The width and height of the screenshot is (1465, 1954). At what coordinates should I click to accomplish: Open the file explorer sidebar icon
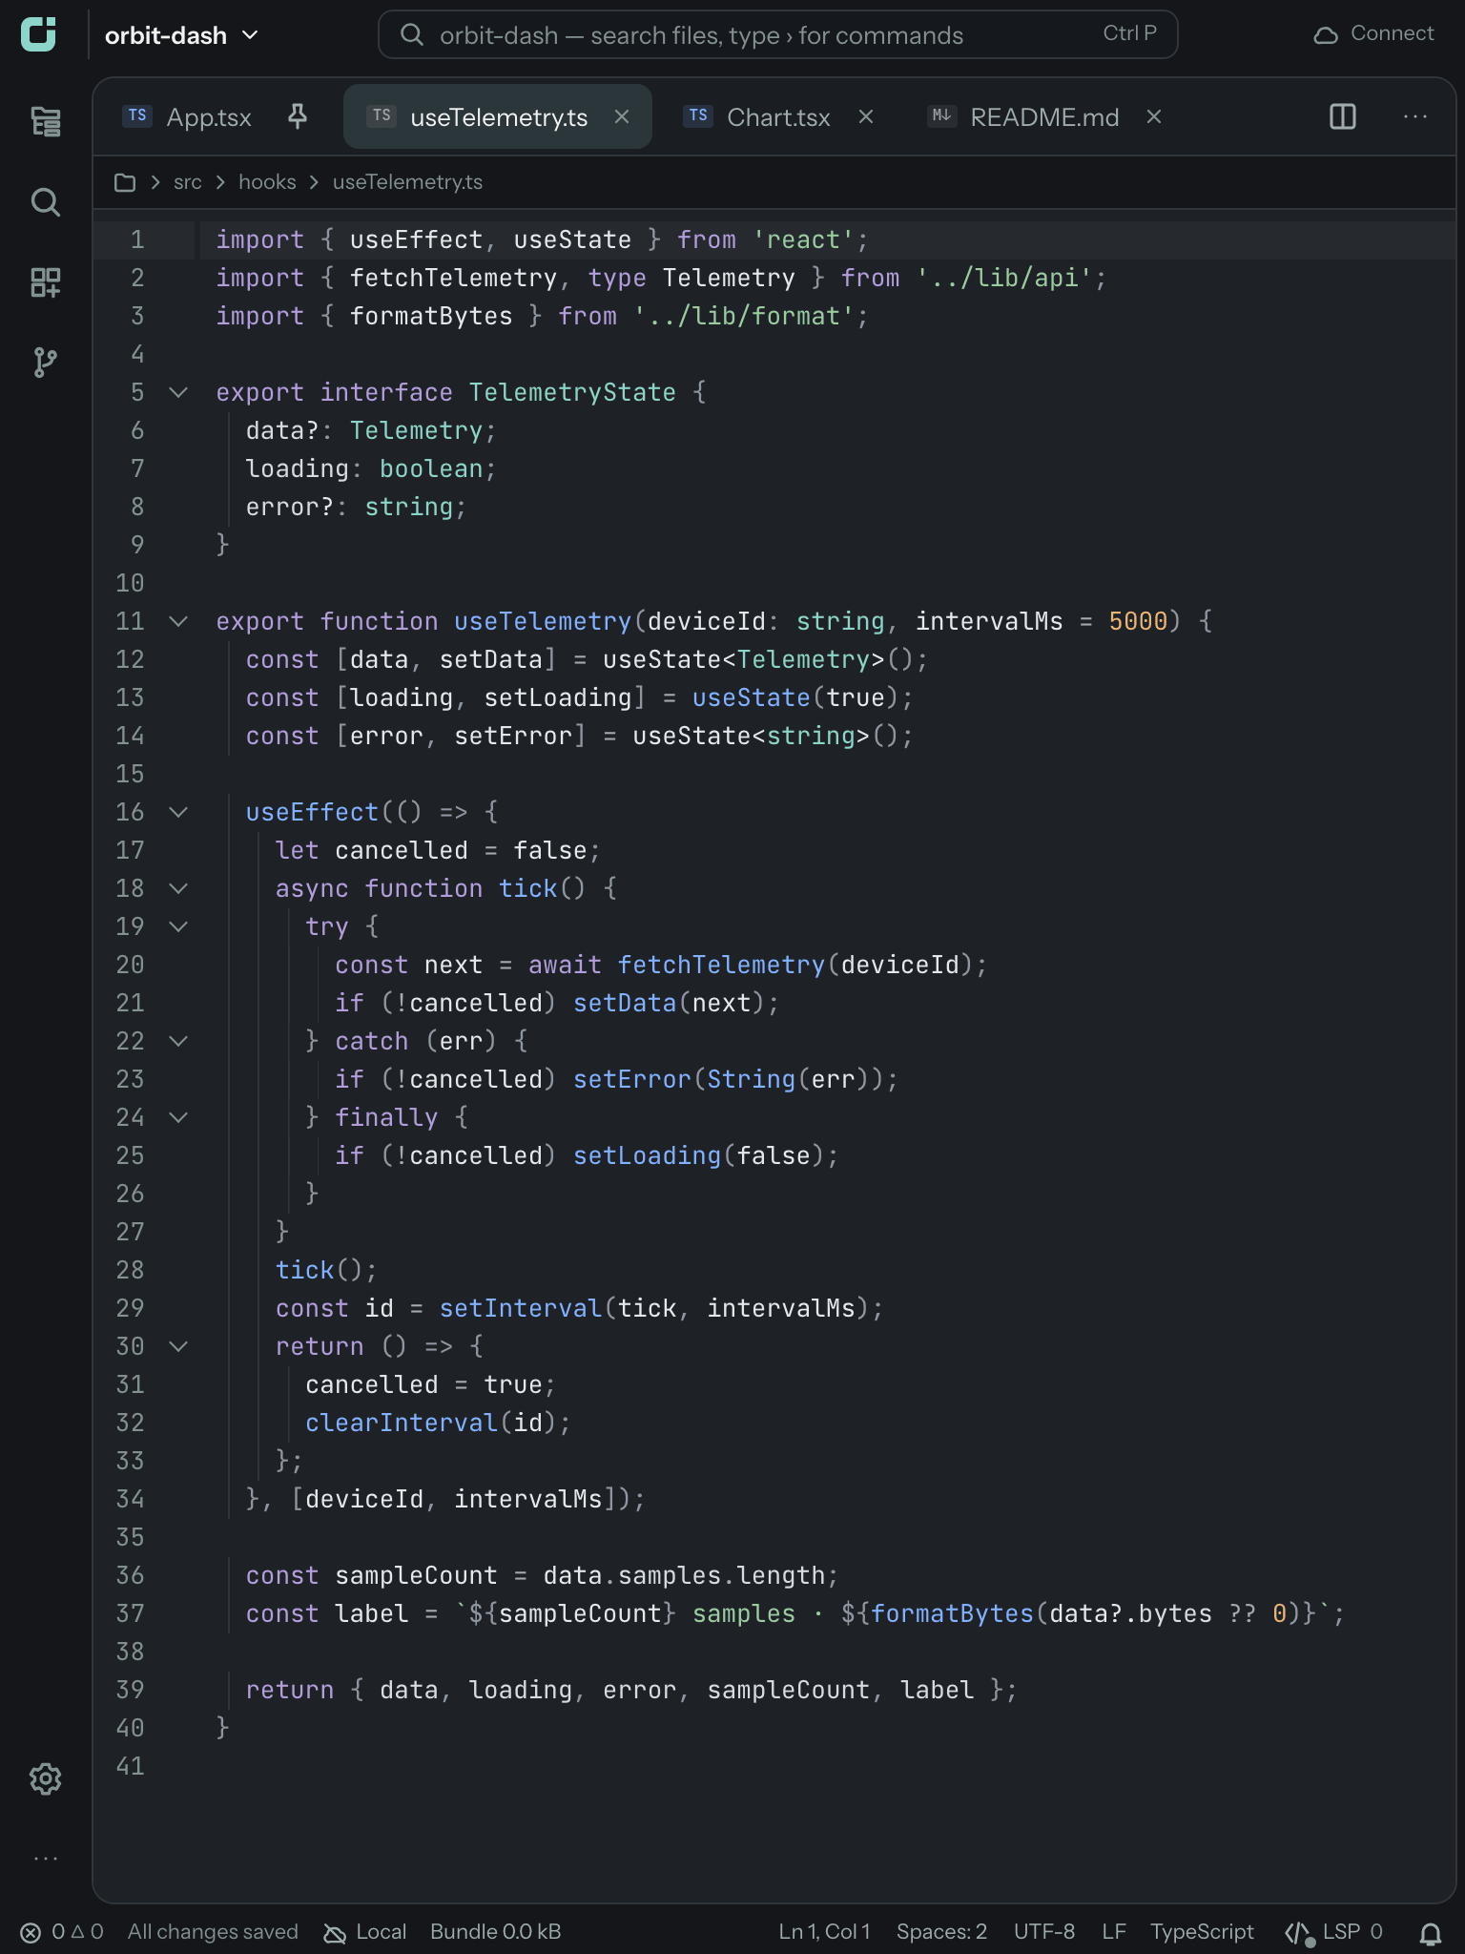pyautogui.click(x=45, y=121)
